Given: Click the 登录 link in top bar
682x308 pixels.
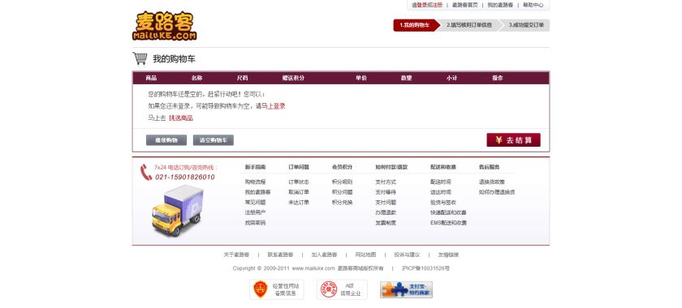Looking at the screenshot, I should point(421,5).
